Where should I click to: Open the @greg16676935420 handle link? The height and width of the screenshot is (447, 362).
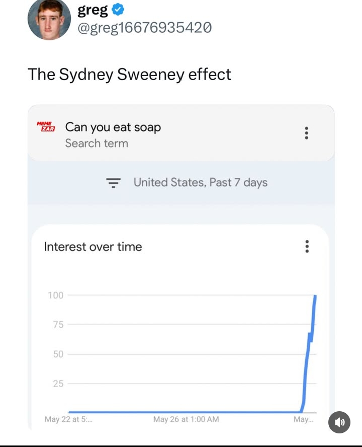144,28
